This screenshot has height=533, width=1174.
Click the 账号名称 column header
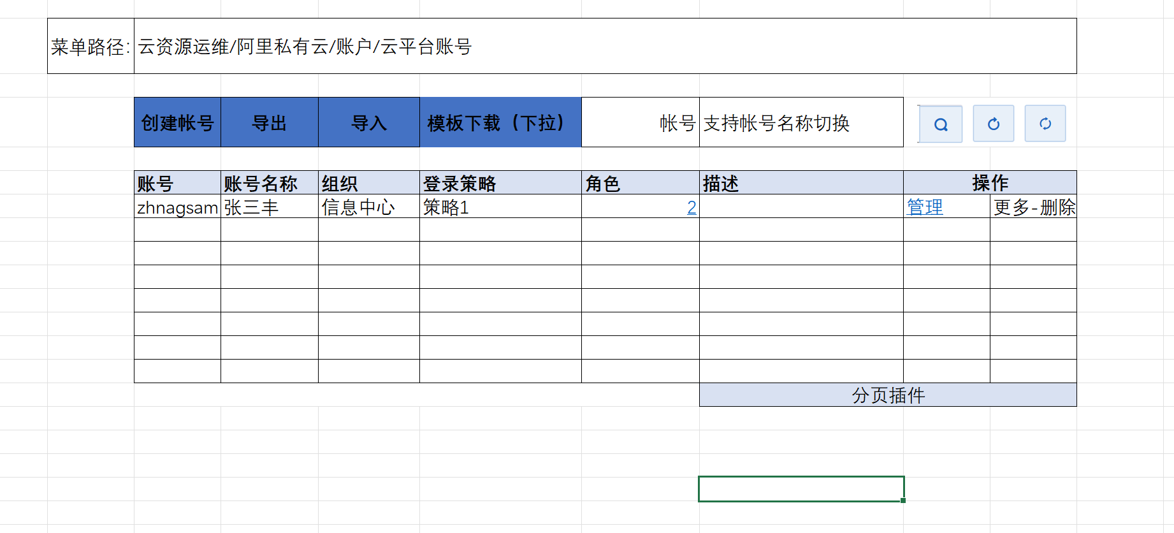click(x=269, y=183)
